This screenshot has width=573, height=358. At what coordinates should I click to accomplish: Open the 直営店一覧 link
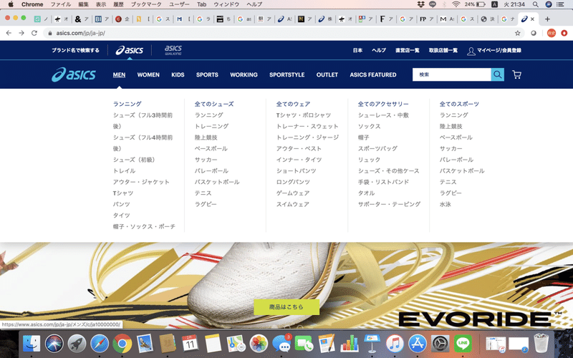coord(407,50)
